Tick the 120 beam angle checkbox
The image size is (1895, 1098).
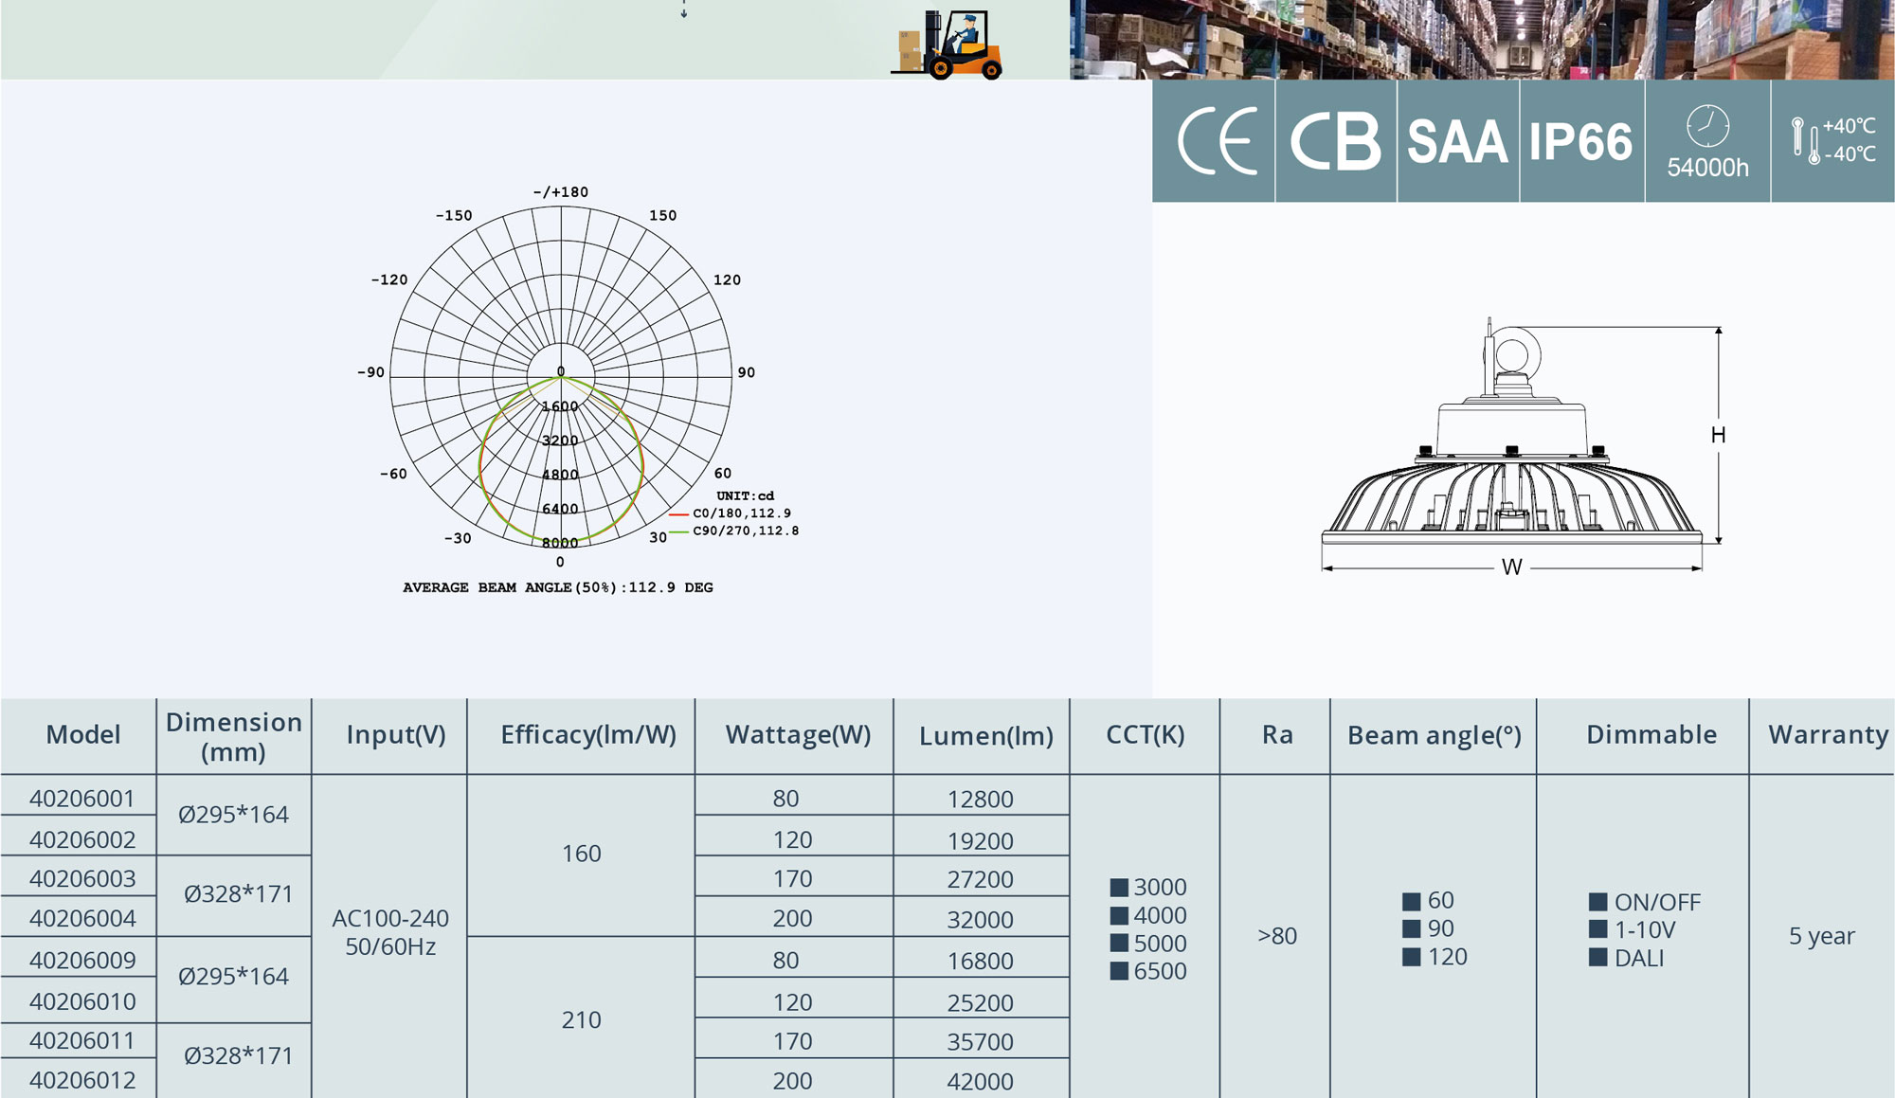[1411, 957]
